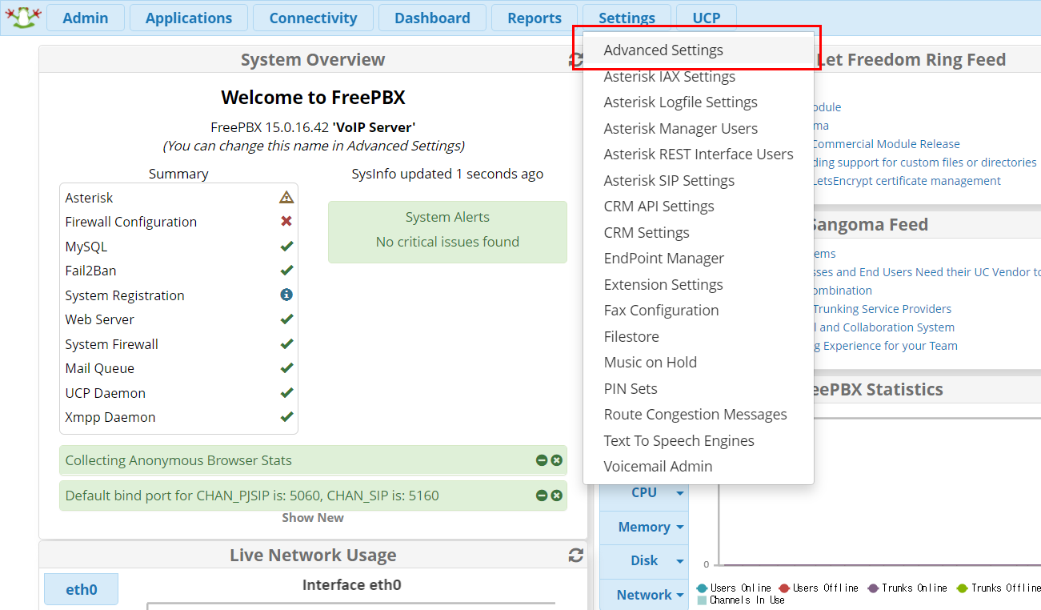
Task: Dismiss the Default bind port notice
Action: (x=556, y=496)
